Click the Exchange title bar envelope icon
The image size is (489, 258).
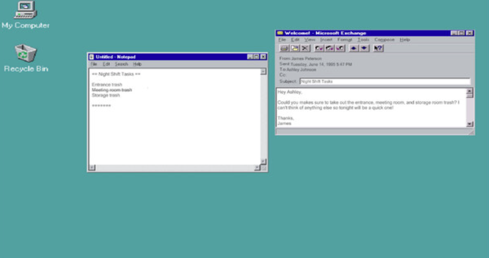(280, 33)
